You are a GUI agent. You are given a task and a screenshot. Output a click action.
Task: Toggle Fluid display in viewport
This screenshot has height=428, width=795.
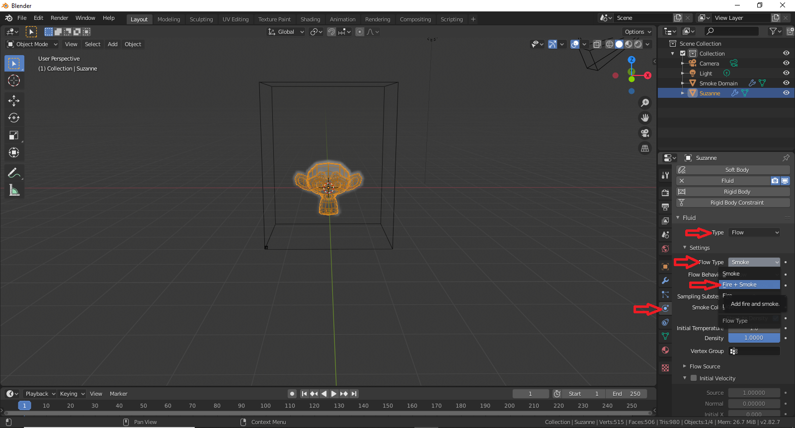[785, 181]
